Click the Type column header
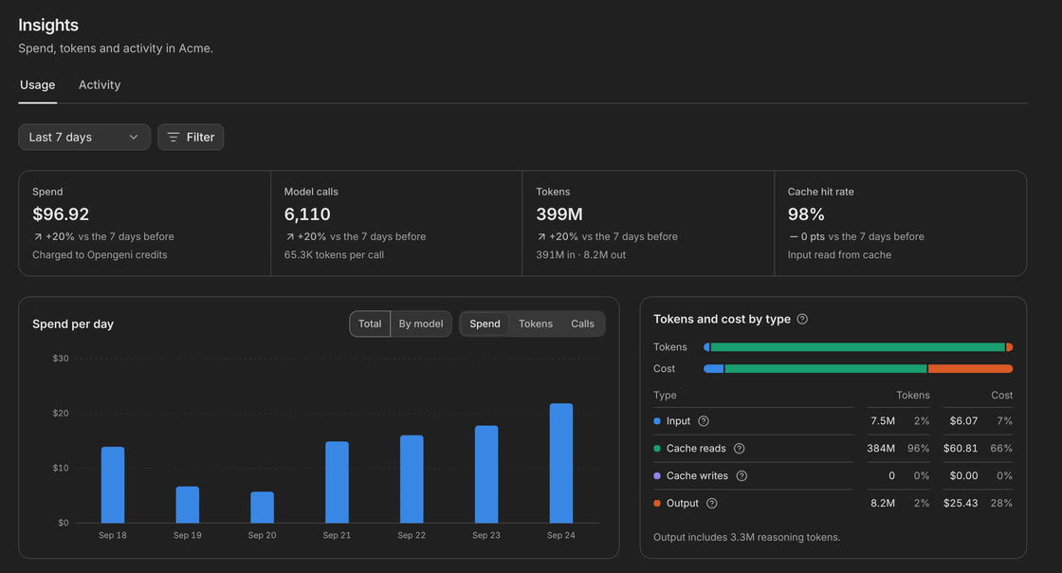 point(665,395)
